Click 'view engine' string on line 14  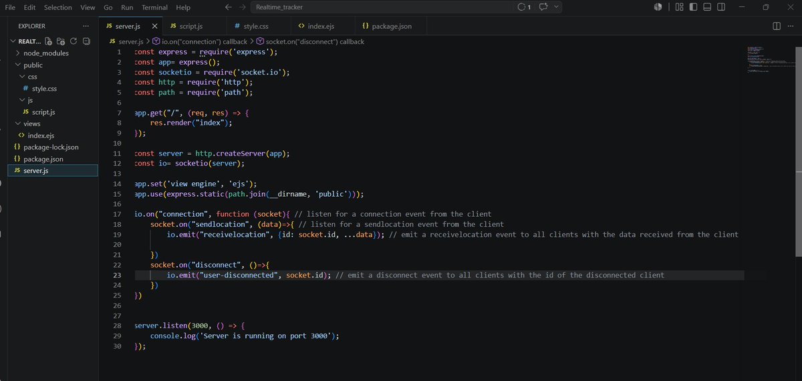(203, 183)
